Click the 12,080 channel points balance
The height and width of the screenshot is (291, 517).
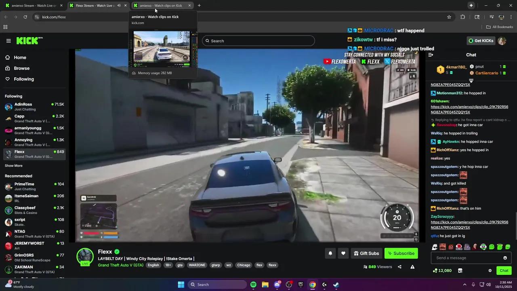442,270
